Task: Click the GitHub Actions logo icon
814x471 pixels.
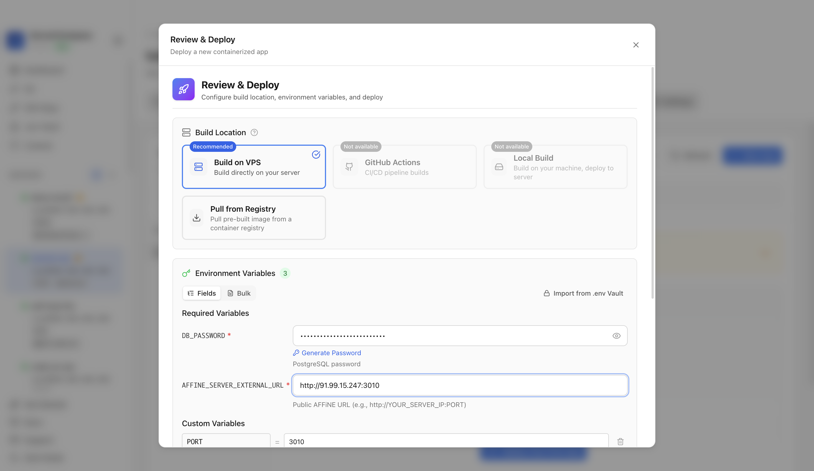Action: tap(349, 167)
